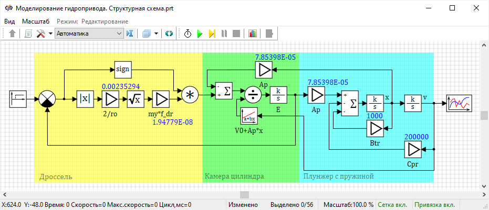The image size is (489, 210).
Task: Click the 'sign' block in the diagram
Action: pos(122,69)
